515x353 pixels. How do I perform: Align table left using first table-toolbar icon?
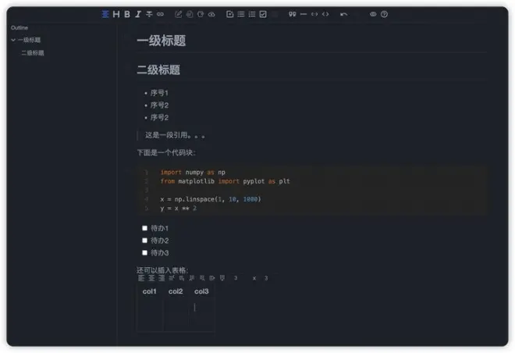coord(141,278)
